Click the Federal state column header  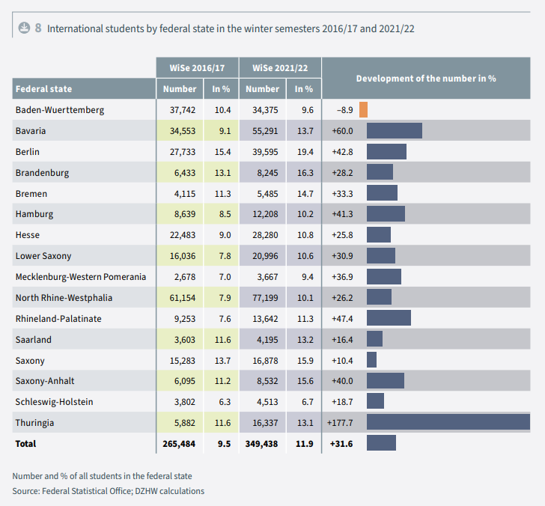(44, 88)
